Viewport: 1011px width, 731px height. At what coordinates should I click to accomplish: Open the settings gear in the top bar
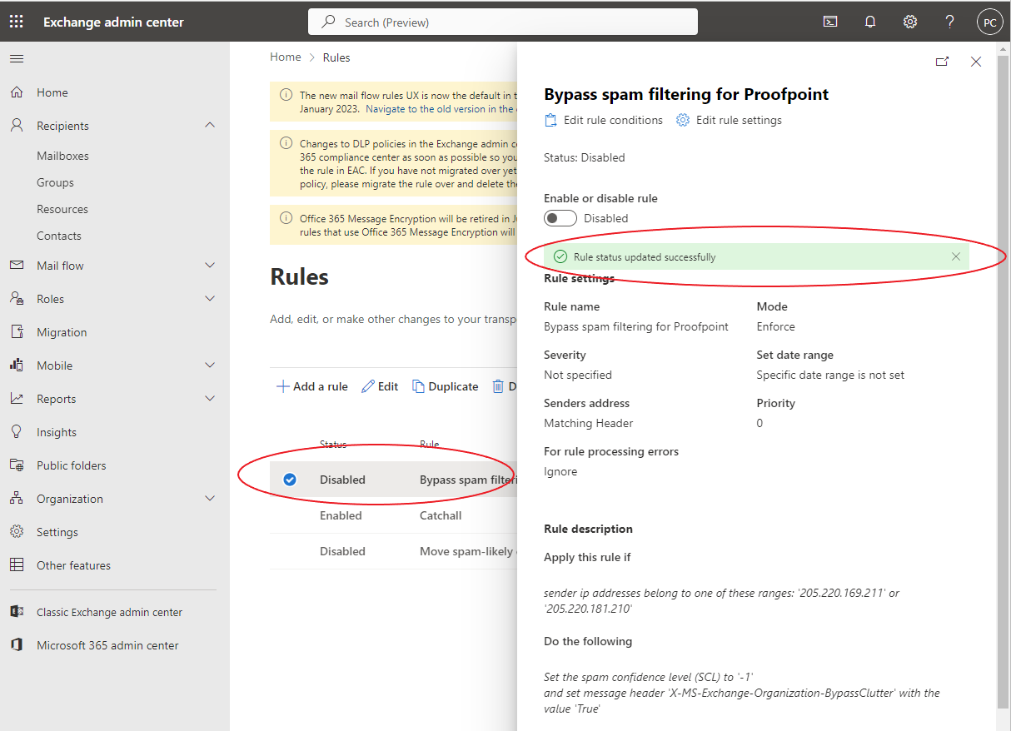pos(909,21)
